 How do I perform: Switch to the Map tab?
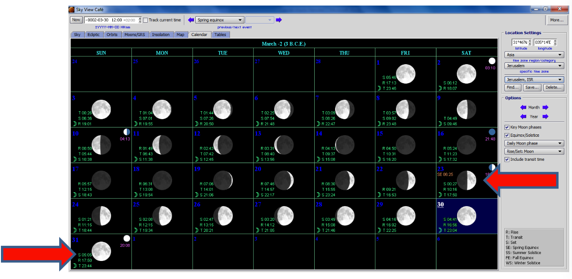180,34
